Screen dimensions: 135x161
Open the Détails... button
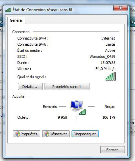pyautogui.click(x=30, y=87)
